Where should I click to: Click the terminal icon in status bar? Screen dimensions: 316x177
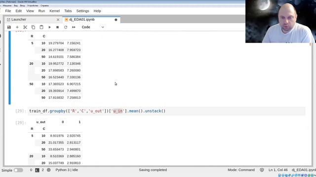[37, 170]
